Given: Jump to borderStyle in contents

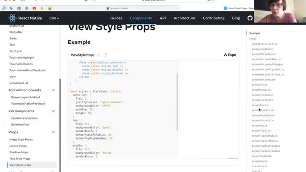Looking at the screenshot, I should 259,126.
